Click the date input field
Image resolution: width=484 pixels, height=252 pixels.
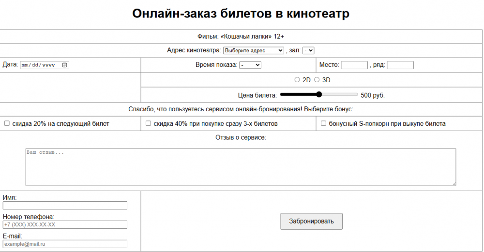tap(45, 65)
